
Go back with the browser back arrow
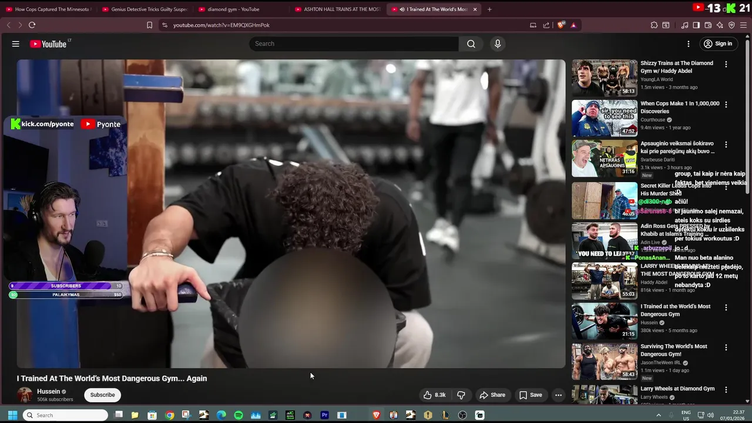pyautogui.click(x=9, y=25)
